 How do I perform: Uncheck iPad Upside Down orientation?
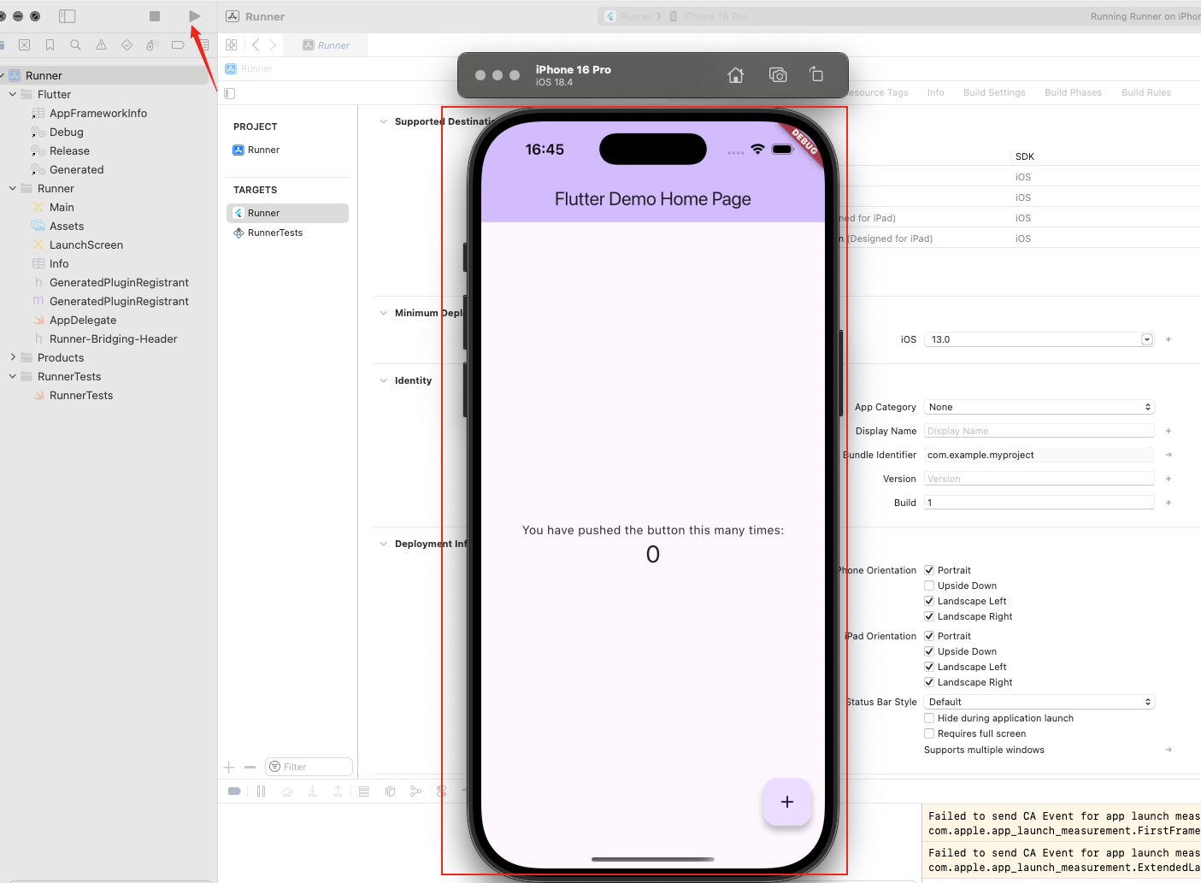point(929,651)
